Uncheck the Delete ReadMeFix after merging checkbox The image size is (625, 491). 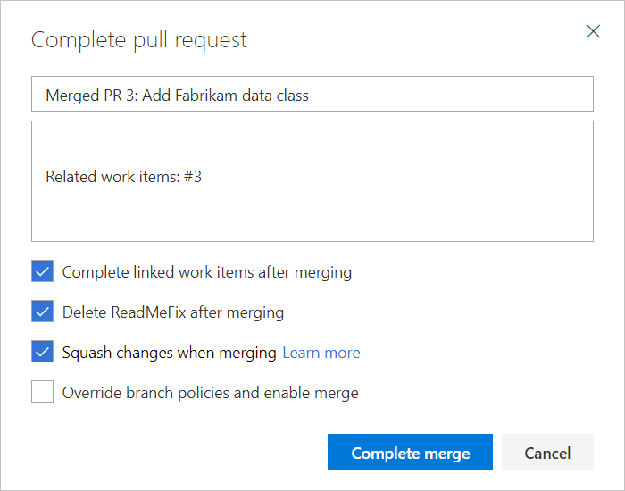pyautogui.click(x=42, y=312)
